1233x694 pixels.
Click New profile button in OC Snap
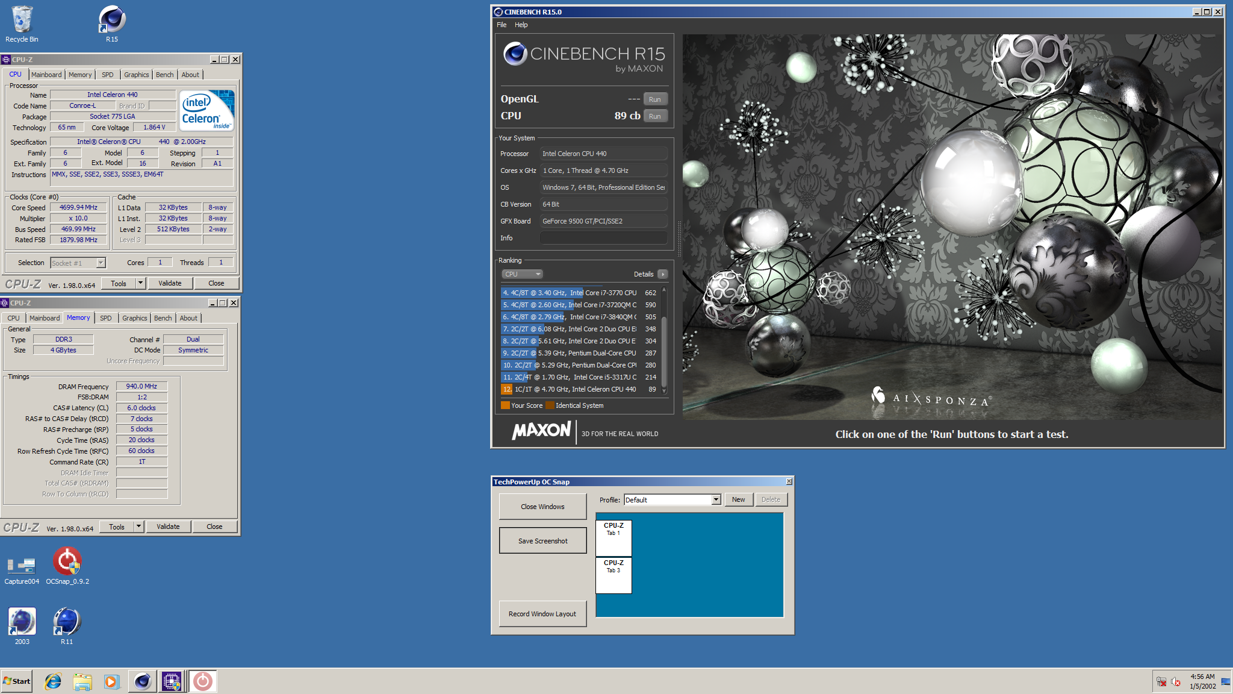(x=738, y=499)
